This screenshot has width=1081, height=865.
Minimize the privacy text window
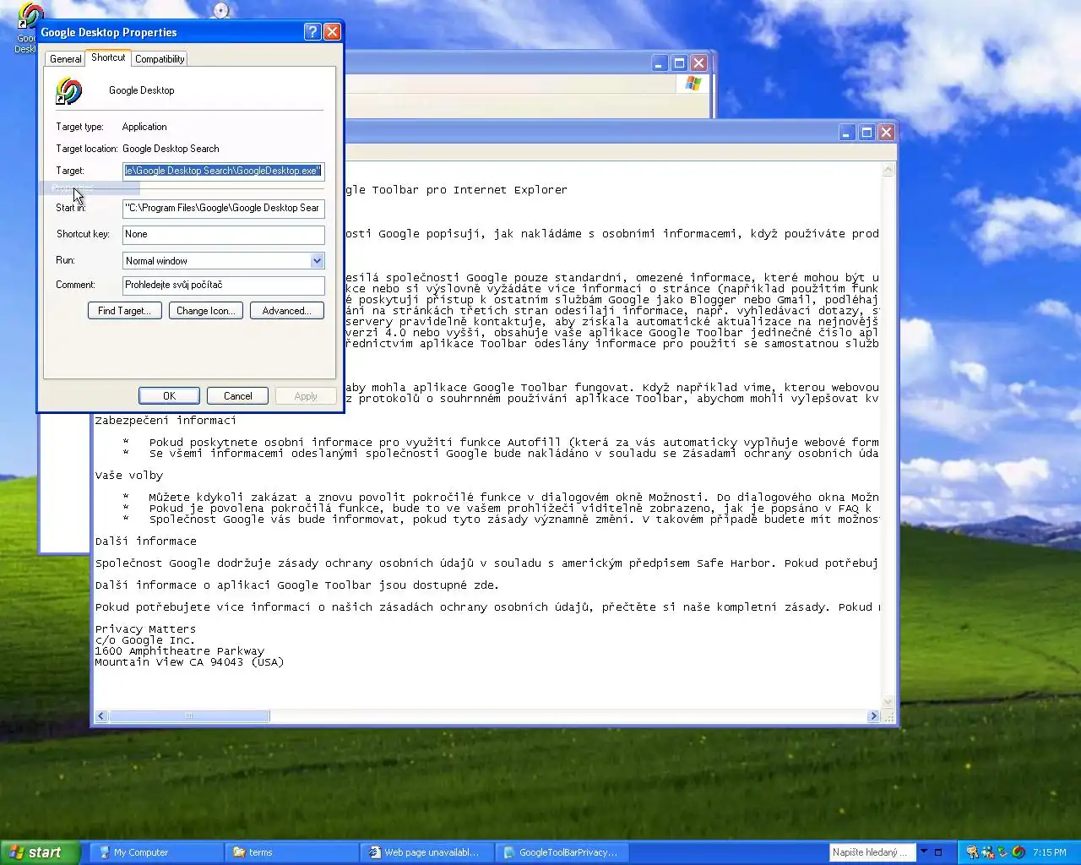pyautogui.click(x=847, y=133)
